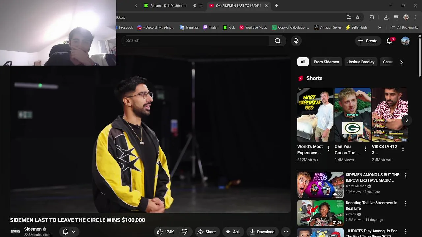Mute the Stream - Kick Dashboard tab audio
Image resolution: width=422 pixels, height=237 pixels.
pyautogui.click(x=195, y=6)
